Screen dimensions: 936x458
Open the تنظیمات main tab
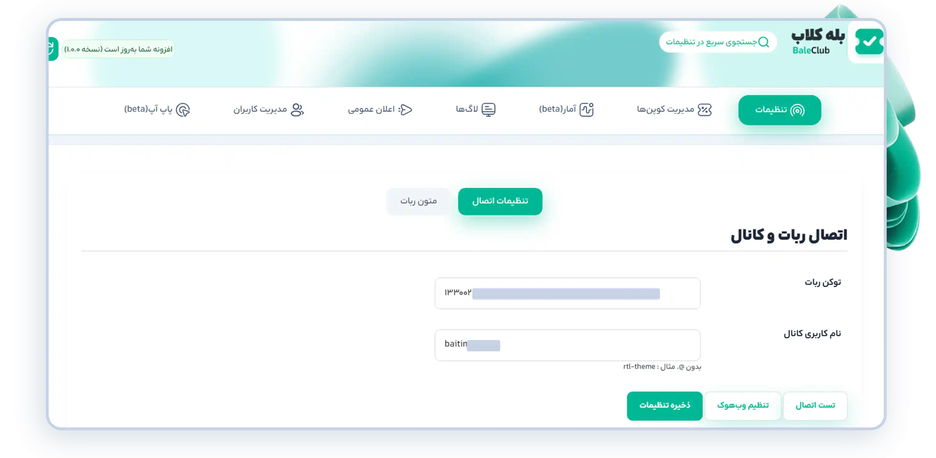coord(779,110)
